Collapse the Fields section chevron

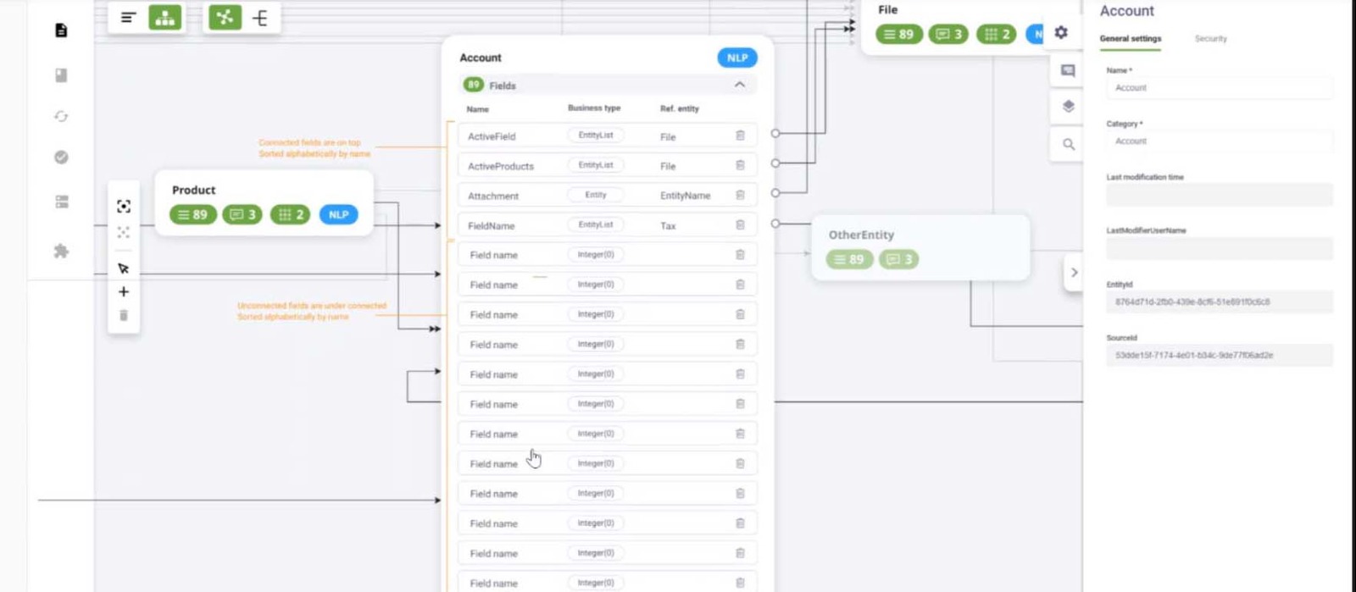click(x=740, y=85)
